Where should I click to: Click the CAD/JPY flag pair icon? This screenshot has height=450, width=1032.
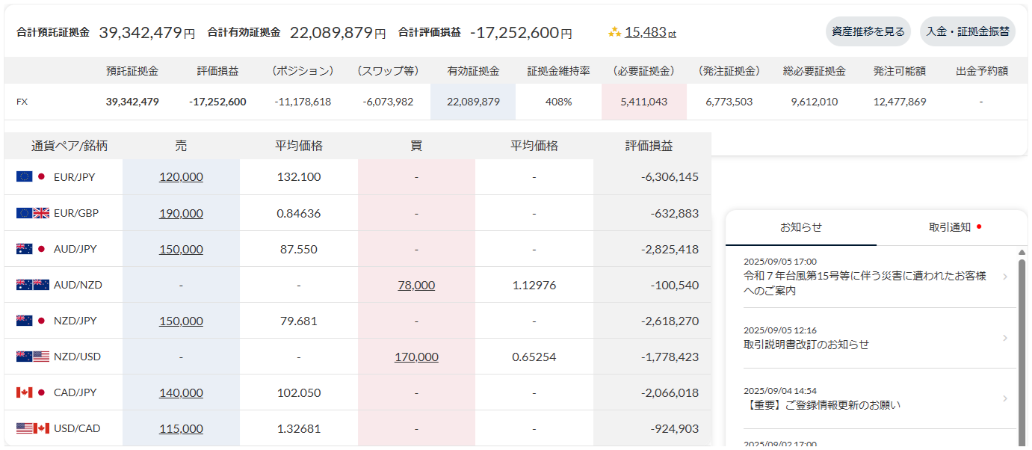click(31, 392)
